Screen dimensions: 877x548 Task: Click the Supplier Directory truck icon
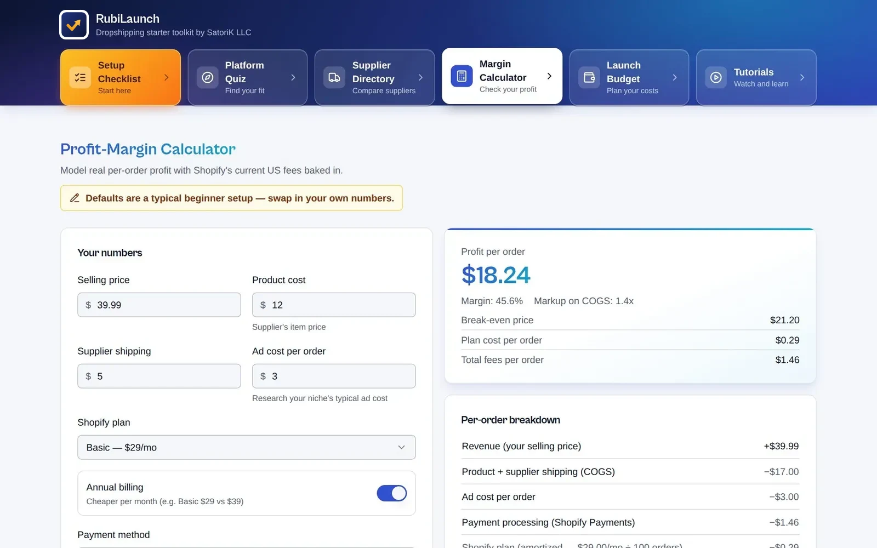click(x=334, y=77)
